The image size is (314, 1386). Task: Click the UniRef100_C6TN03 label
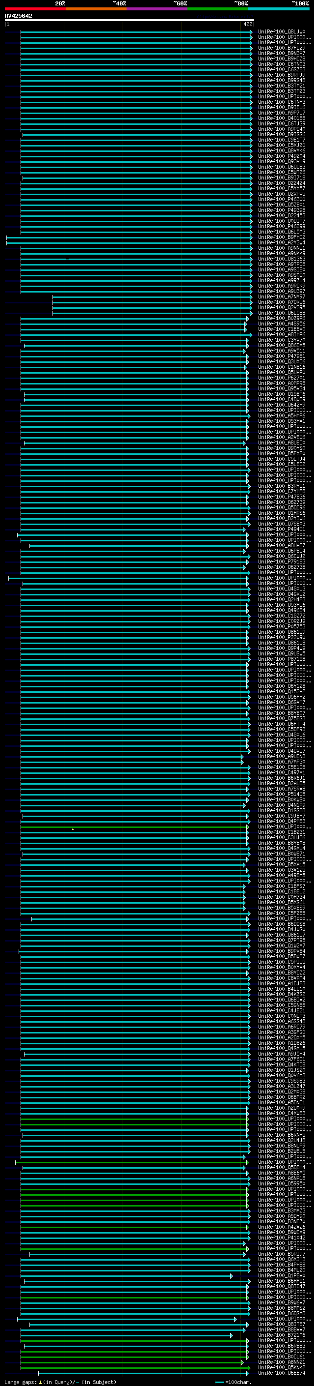282,64
